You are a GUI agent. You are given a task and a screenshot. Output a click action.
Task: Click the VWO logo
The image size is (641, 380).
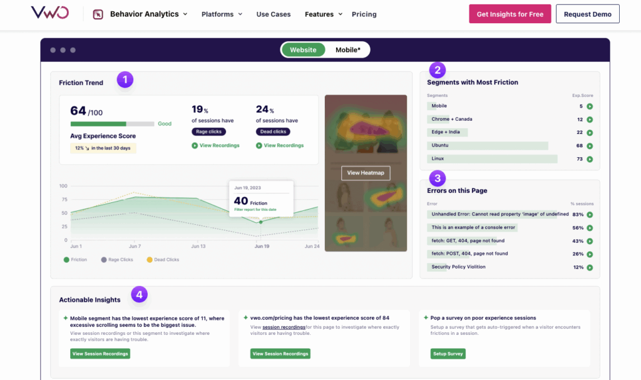[x=51, y=13]
